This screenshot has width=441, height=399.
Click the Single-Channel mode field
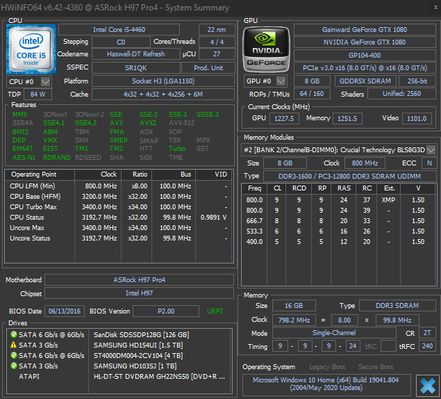pyautogui.click(x=334, y=333)
